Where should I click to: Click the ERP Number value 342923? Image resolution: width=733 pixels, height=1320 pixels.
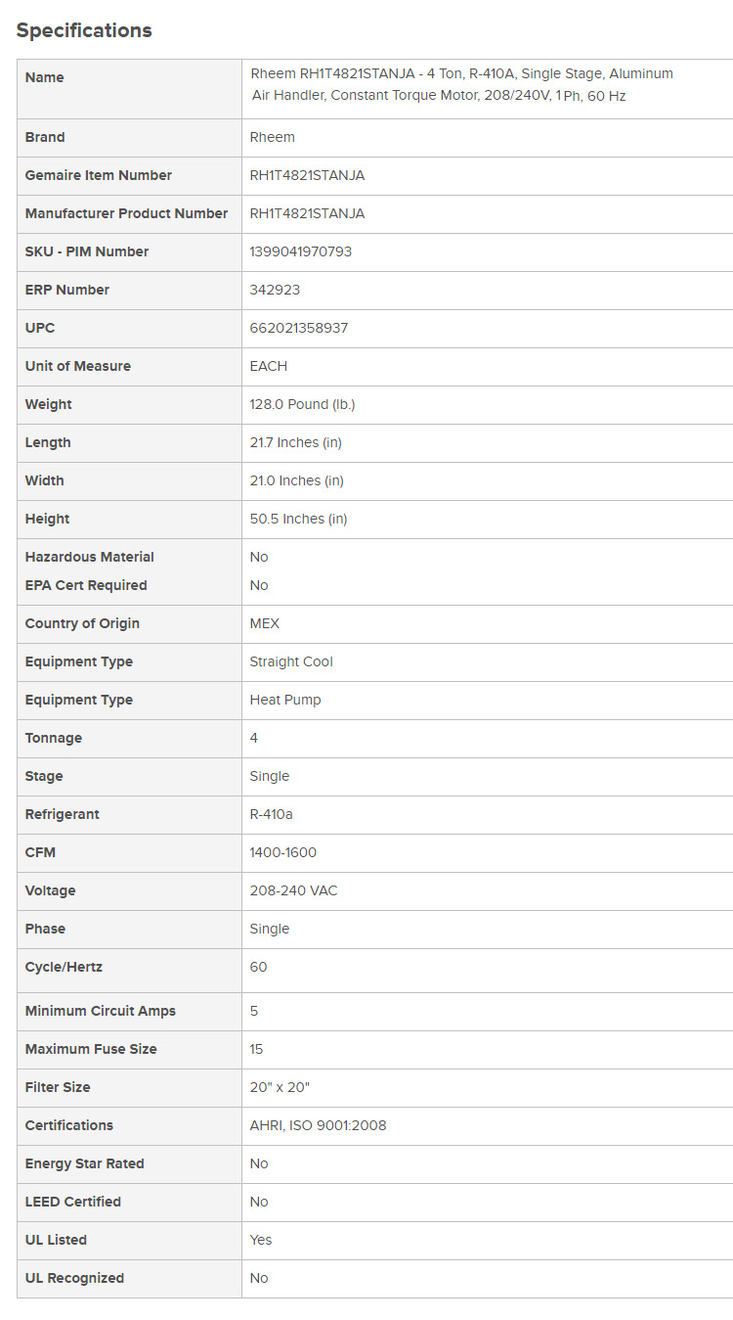[278, 290]
